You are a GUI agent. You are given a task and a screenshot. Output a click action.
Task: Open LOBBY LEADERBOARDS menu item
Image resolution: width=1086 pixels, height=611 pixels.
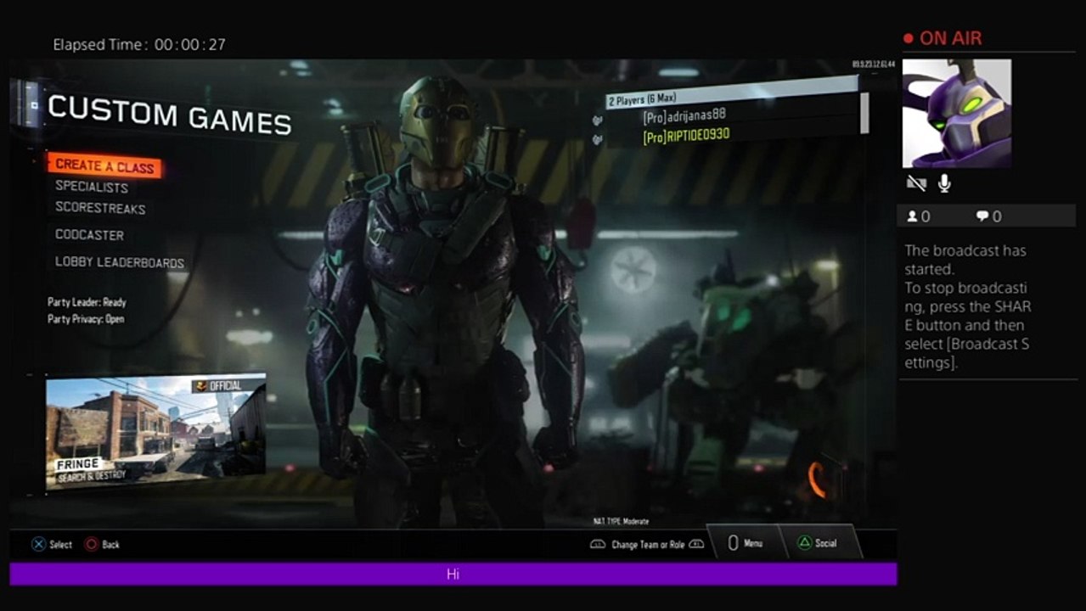[x=120, y=263]
